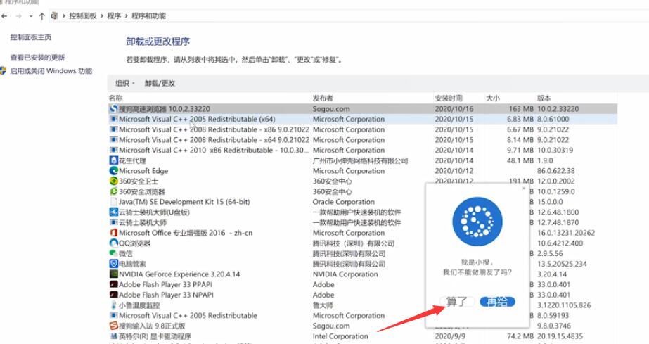The image size is (649, 344).
Task: Select Visual C++ 2008 Redistributable x86 row
Action: pos(363,129)
